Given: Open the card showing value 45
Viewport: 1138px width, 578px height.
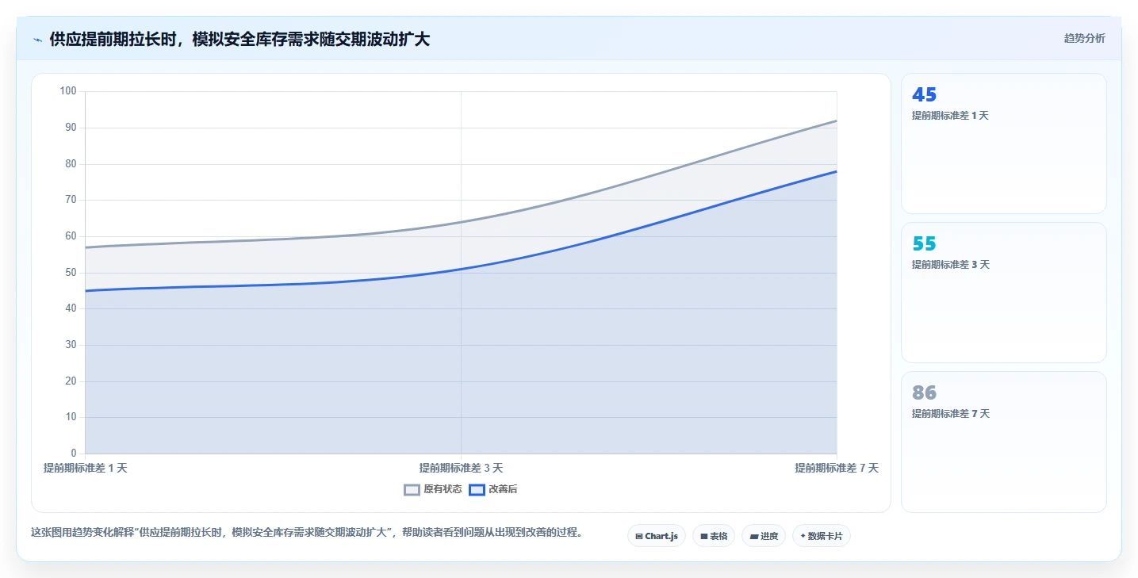Looking at the screenshot, I should (1003, 144).
